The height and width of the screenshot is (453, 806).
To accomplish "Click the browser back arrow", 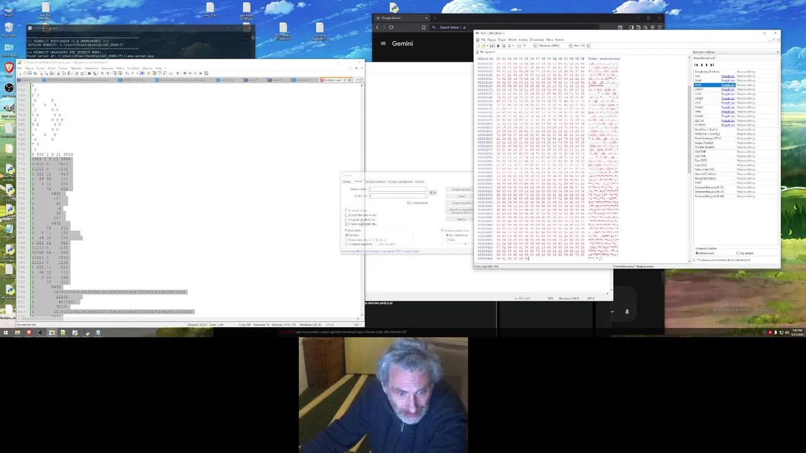I will [x=377, y=27].
